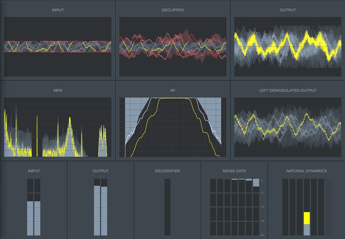Click the INPUT title above the waveform

[x=58, y=10]
